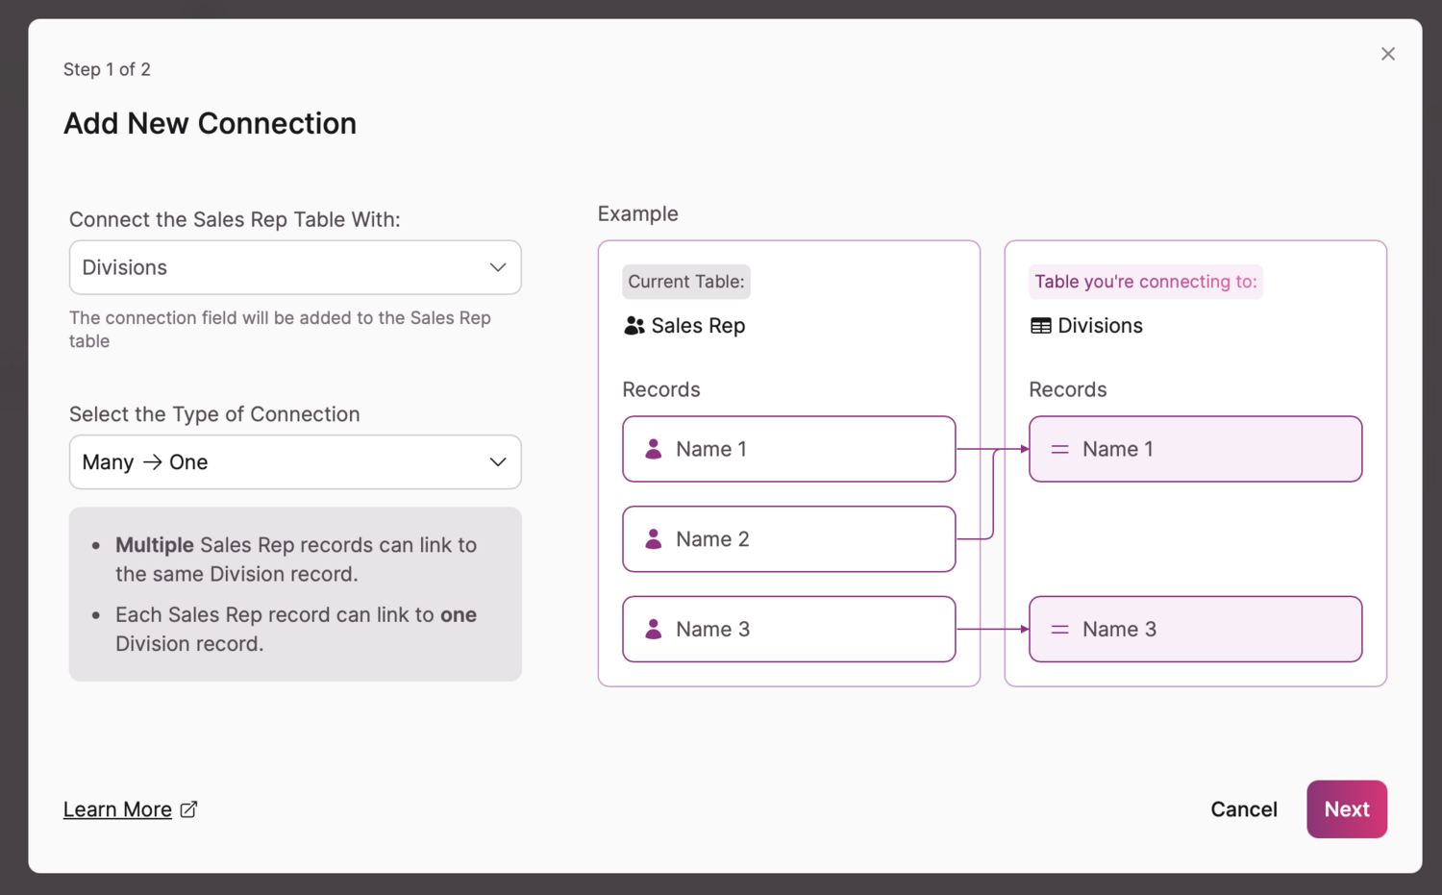Click equals icon on Divisions Name 3

pos(1059,630)
